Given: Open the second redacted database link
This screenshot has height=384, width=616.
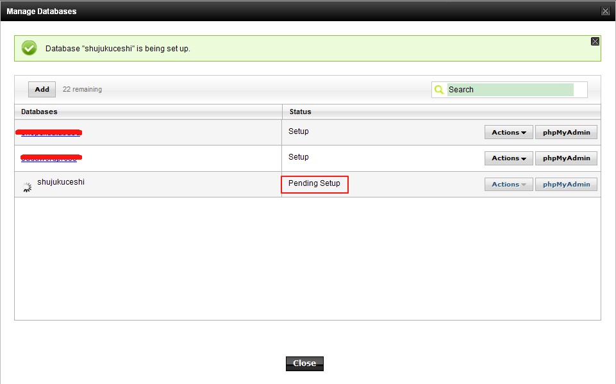Looking at the screenshot, I should point(51,158).
